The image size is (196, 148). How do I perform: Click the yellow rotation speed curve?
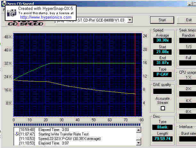click(78, 88)
